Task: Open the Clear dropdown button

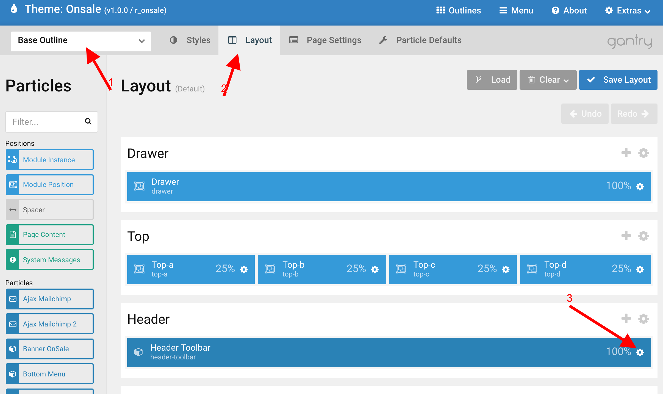Action: (548, 80)
